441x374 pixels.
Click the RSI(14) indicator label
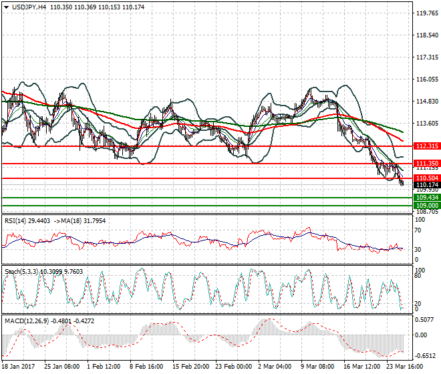tap(18, 220)
